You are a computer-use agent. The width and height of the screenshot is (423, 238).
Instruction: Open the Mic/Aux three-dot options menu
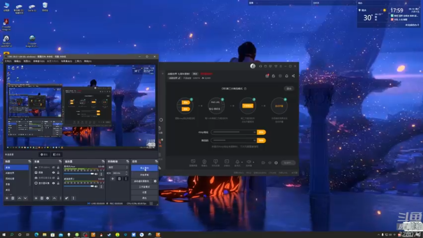(102, 174)
